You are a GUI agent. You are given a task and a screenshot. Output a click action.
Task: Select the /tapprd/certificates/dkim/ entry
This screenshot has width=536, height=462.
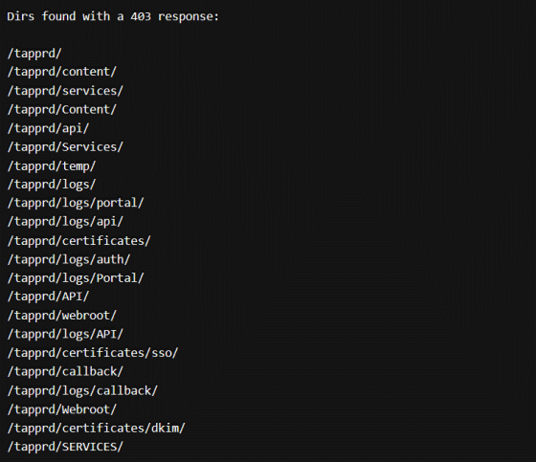(x=96, y=429)
